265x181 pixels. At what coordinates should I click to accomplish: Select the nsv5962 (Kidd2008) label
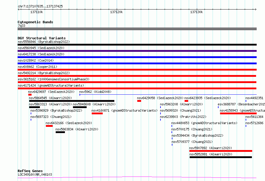(95, 92)
